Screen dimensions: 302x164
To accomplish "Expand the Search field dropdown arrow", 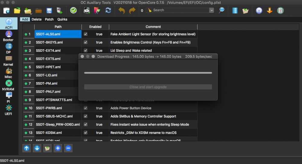I will click(x=211, y=10).
